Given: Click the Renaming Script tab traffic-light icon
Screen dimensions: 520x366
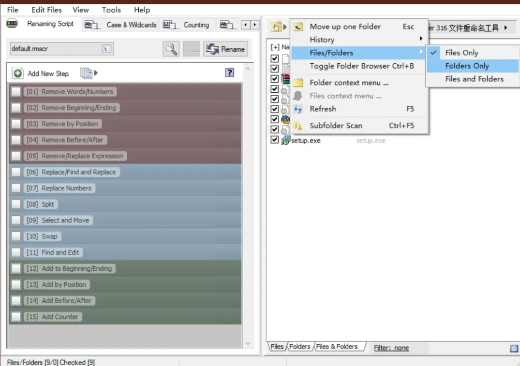Looking at the screenshot, I should (12, 24).
